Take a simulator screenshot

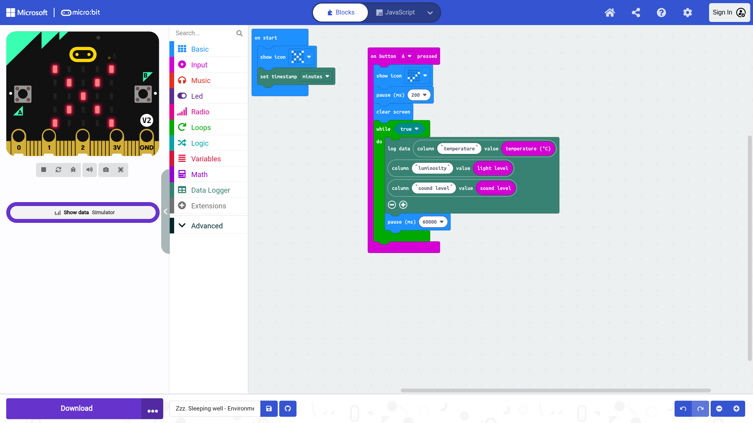[106, 170]
